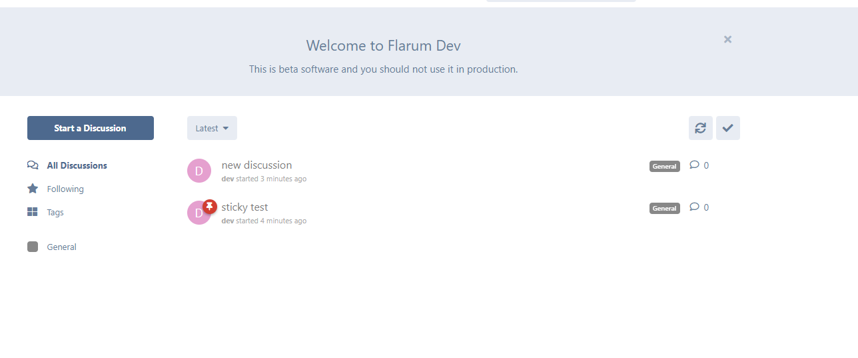This screenshot has height=358, width=858.
Task: Open the Tags page link
Action: pos(46,212)
